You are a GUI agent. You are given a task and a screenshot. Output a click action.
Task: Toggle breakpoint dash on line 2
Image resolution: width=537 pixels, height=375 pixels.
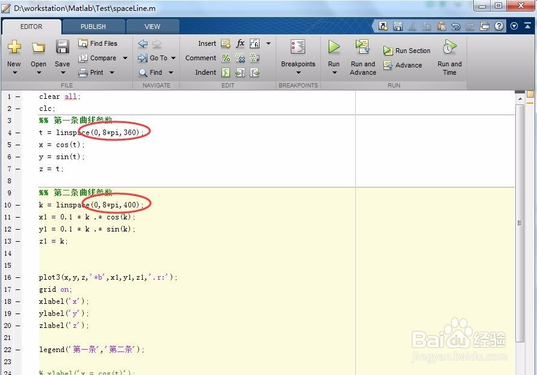click(18, 109)
